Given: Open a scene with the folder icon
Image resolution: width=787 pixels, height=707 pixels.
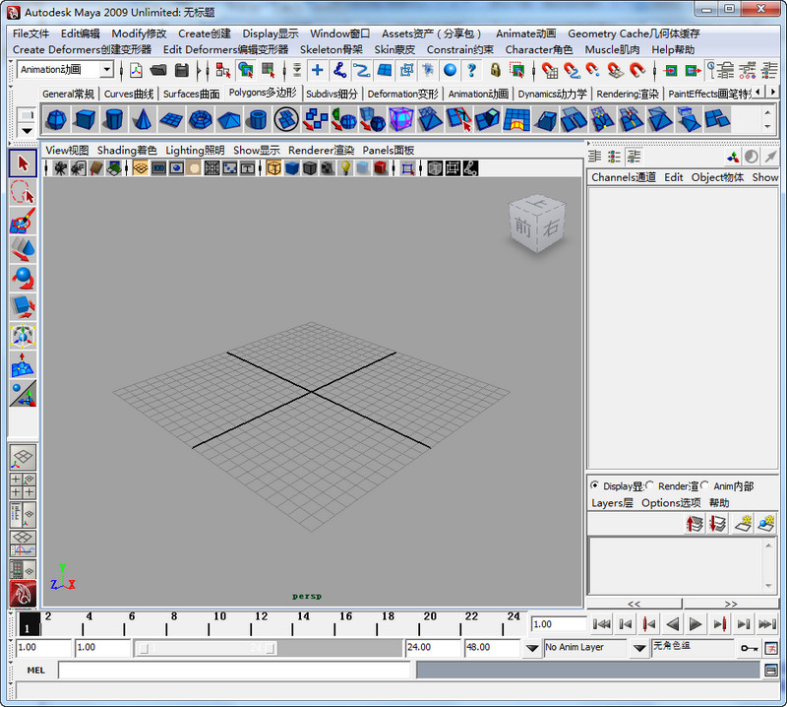Looking at the screenshot, I should (156, 69).
